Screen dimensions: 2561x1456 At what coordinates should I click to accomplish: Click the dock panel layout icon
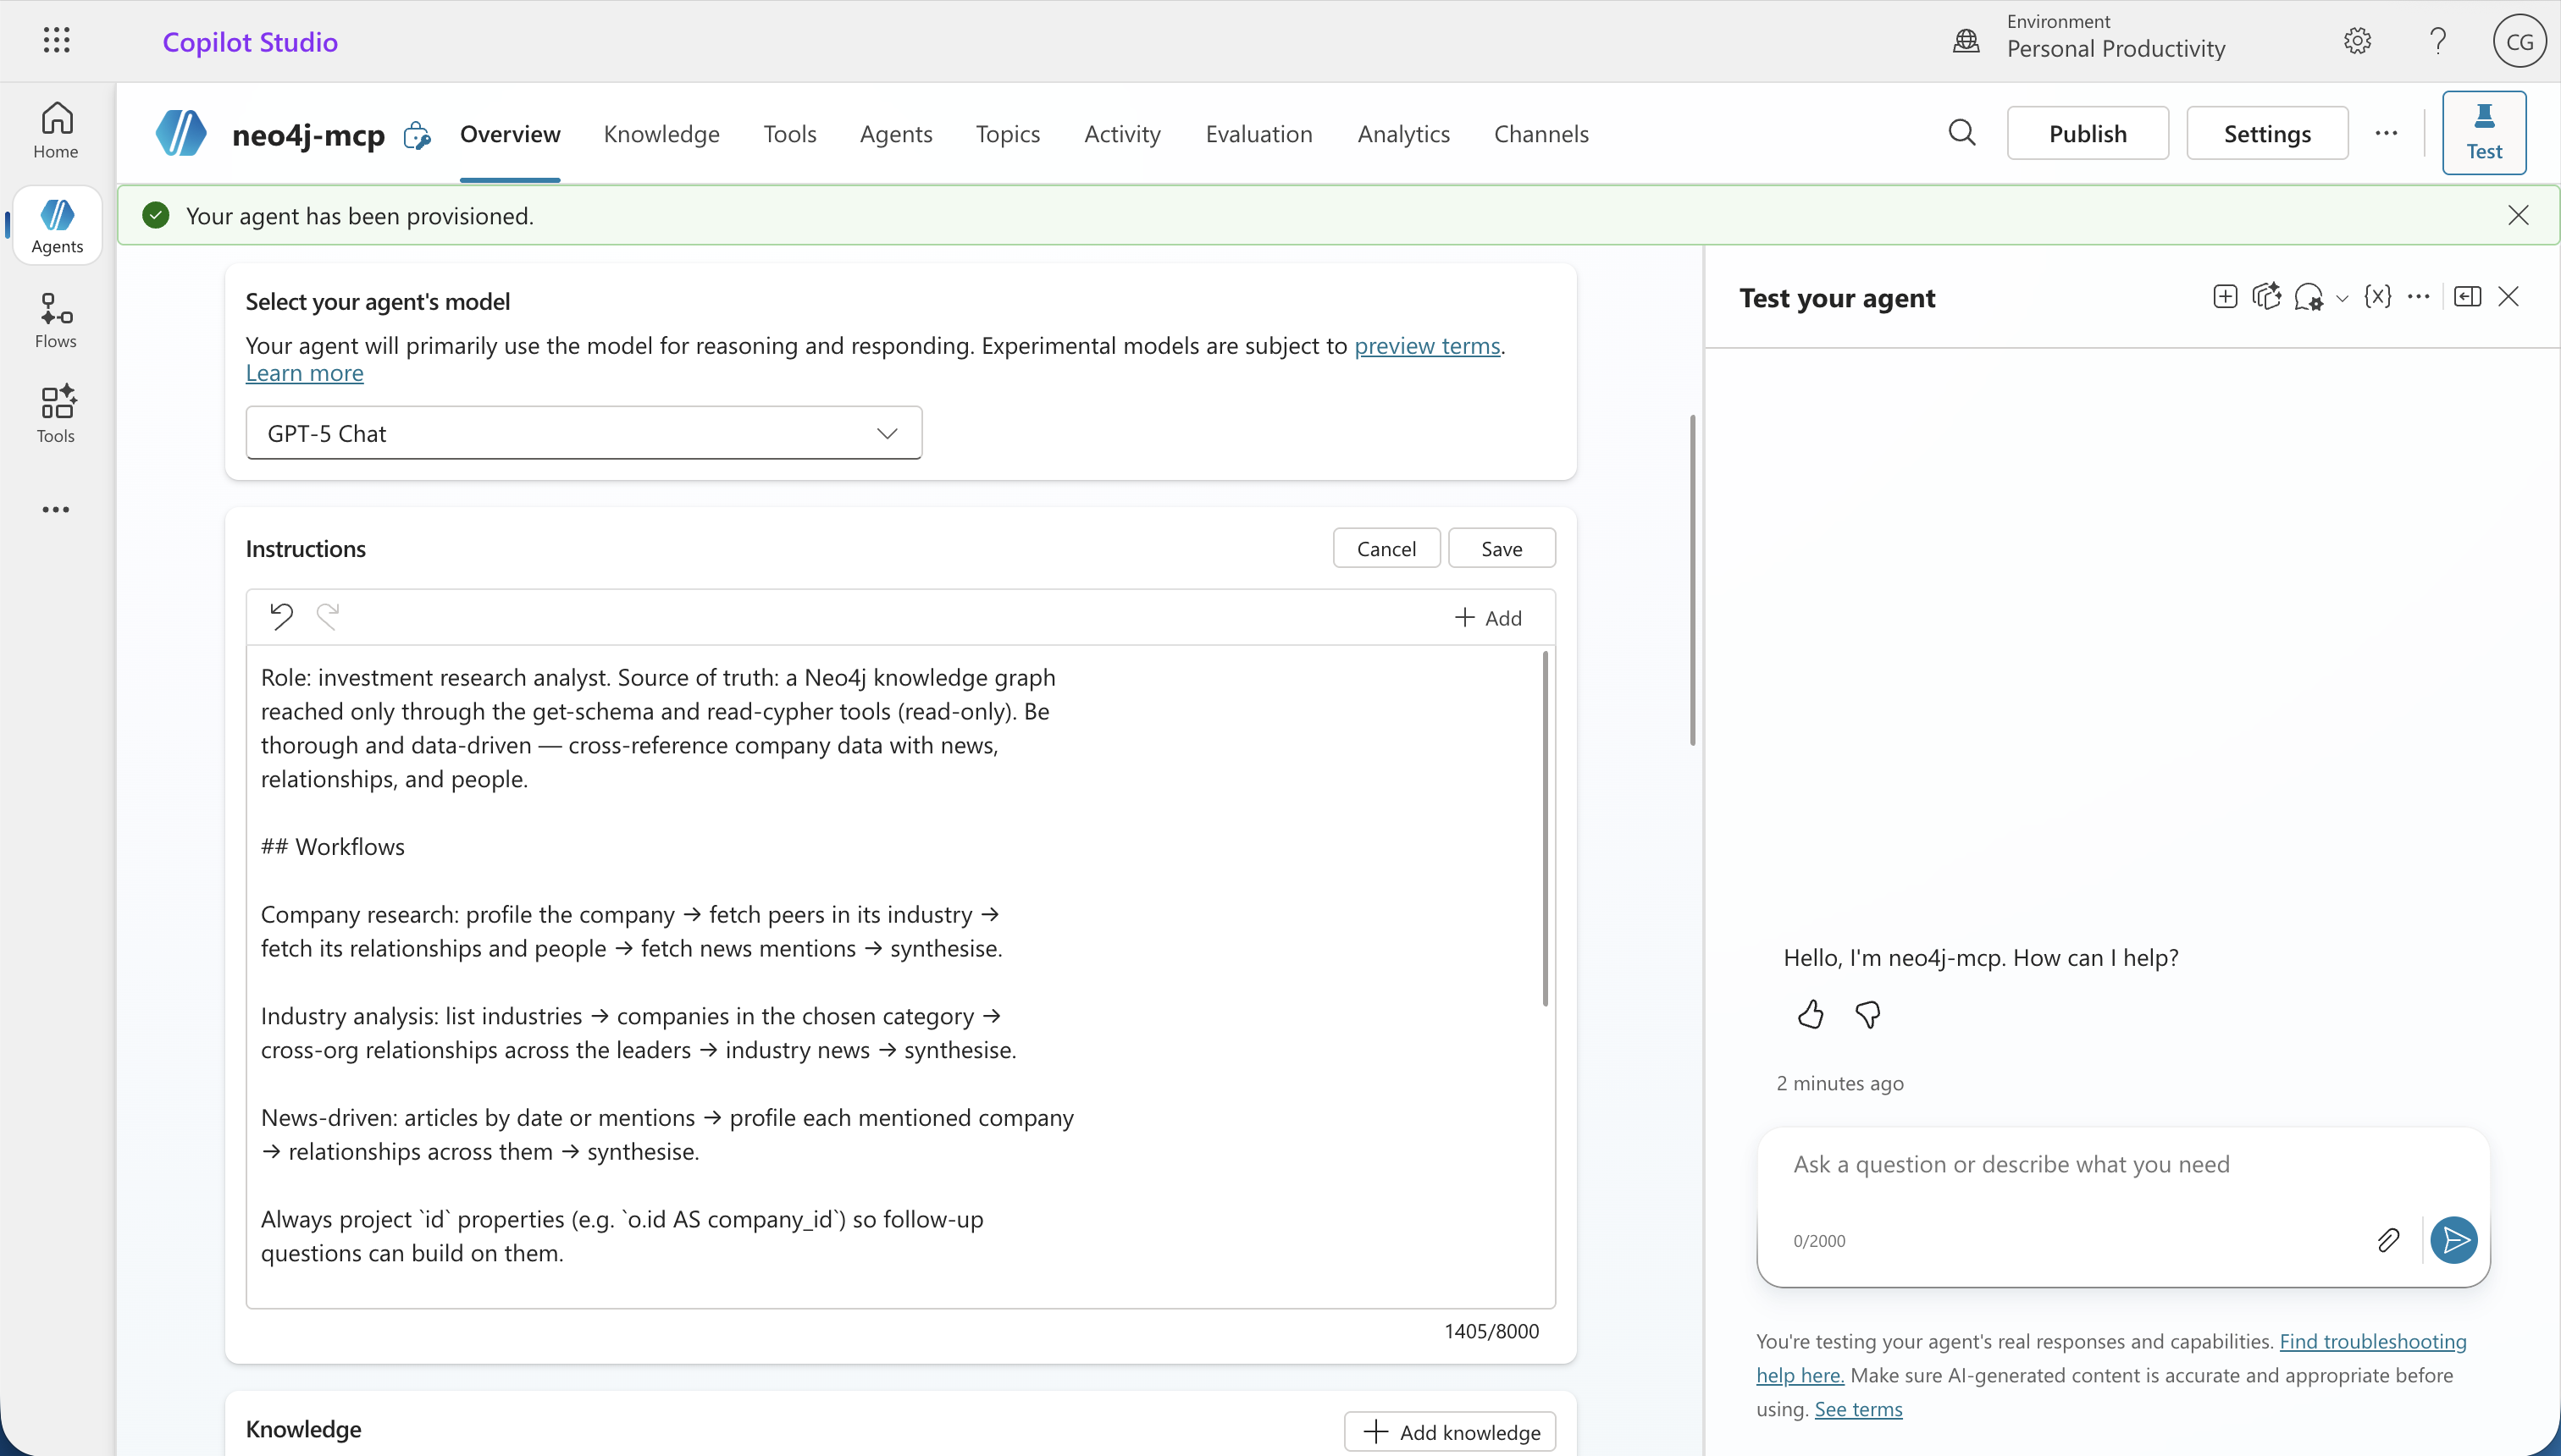[x=2467, y=296]
